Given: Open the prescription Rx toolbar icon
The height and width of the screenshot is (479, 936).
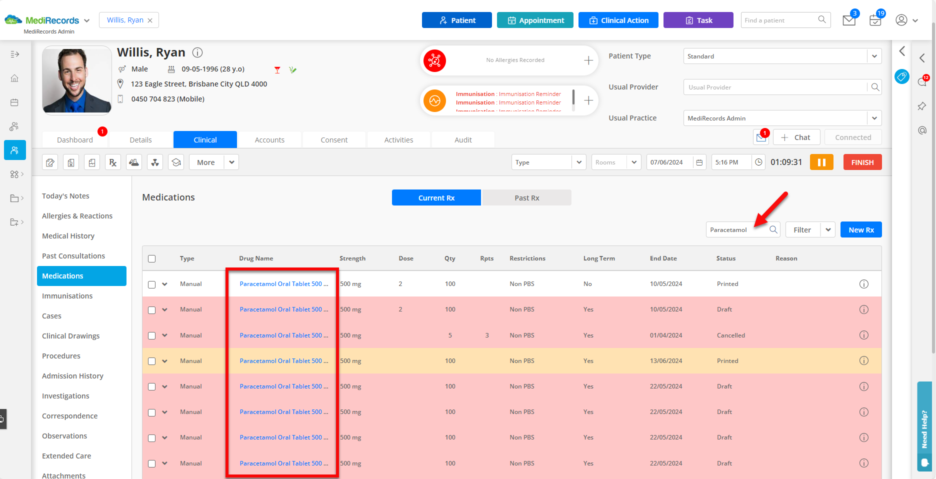Looking at the screenshot, I should (x=113, y=162).
